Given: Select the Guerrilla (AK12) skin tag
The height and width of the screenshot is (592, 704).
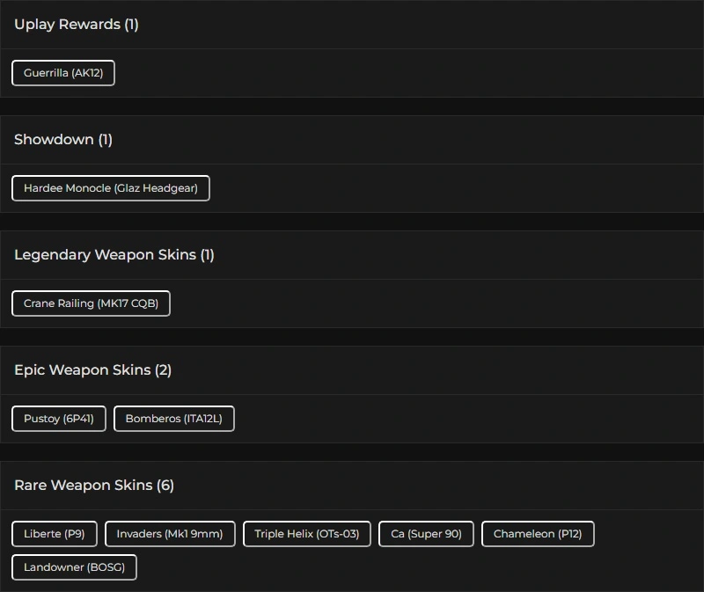Looking at the screenshot, I should 63,73.
